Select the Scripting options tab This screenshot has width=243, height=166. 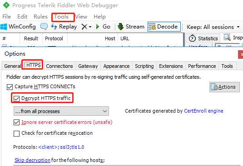(144, 66)
